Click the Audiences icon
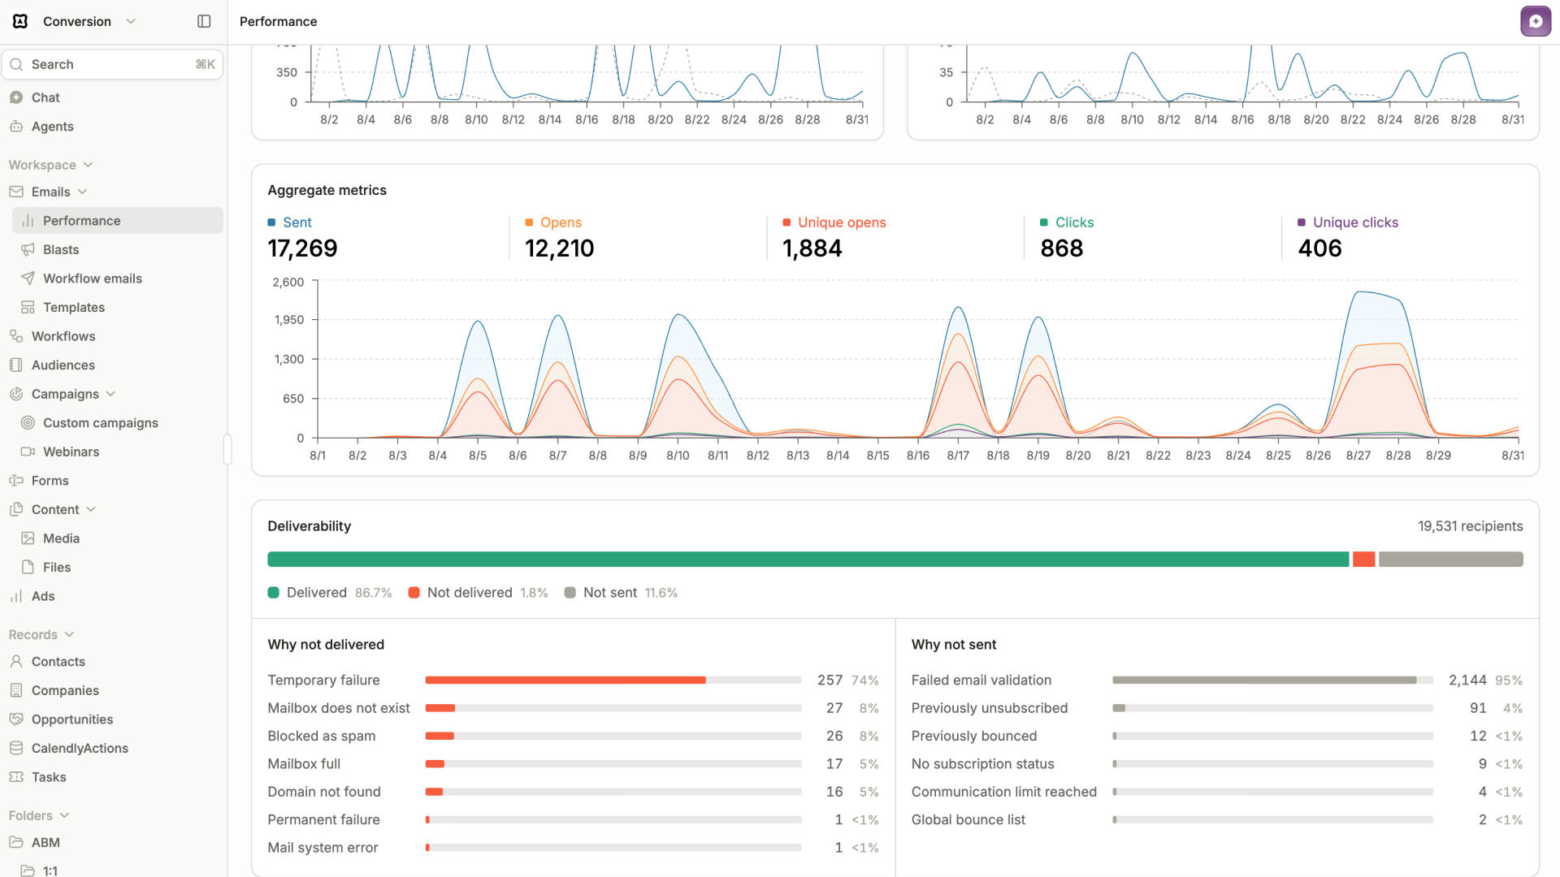The image size is (1560, 877). (x=16, y=365)
